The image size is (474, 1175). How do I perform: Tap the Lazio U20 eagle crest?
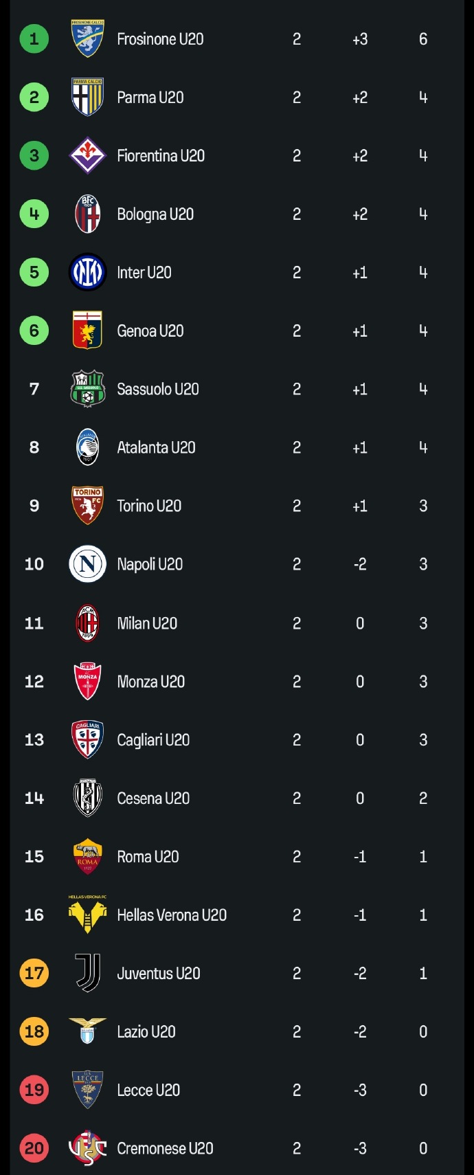[88, 1031]
